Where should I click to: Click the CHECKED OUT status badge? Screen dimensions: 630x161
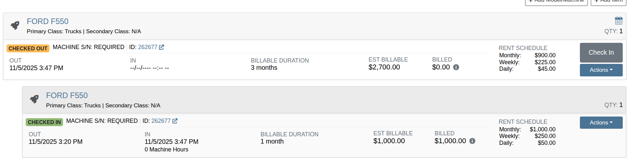[28, 48]
